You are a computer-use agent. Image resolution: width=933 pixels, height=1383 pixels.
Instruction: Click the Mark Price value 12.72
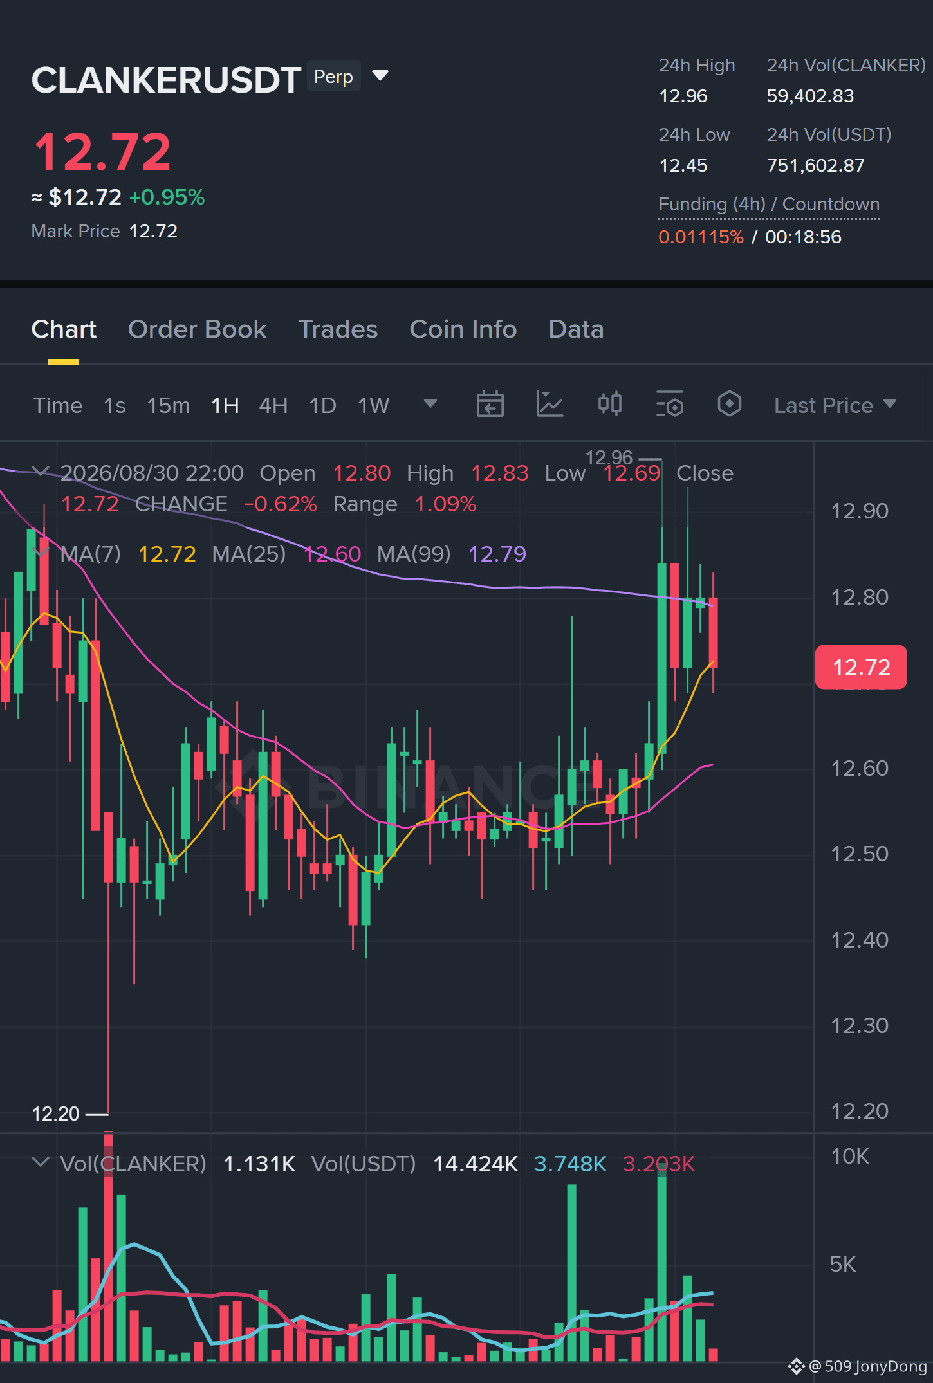(x=153, y=231)
